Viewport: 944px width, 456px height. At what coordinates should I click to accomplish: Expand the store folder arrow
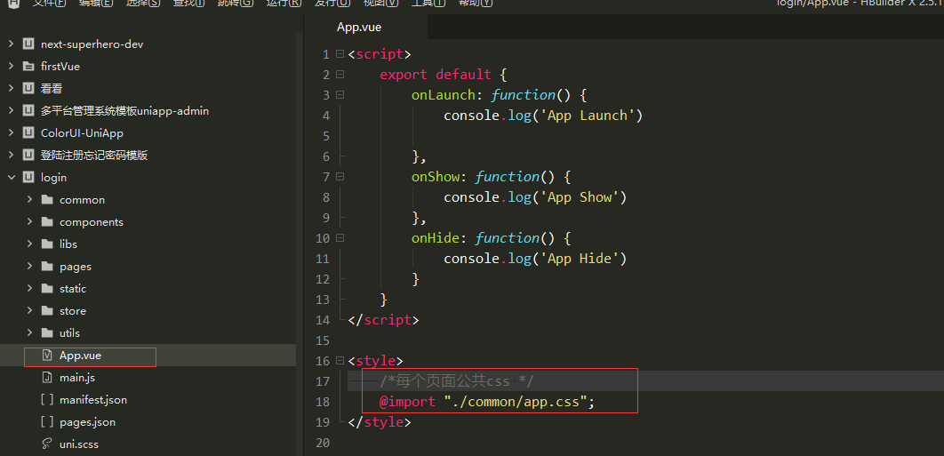coord(29,311)
